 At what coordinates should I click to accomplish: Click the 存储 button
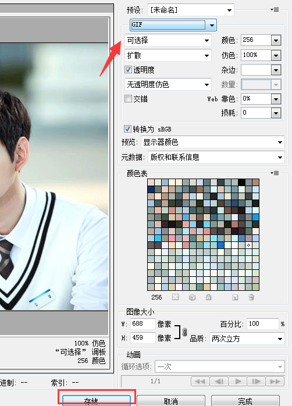point(97,400)
